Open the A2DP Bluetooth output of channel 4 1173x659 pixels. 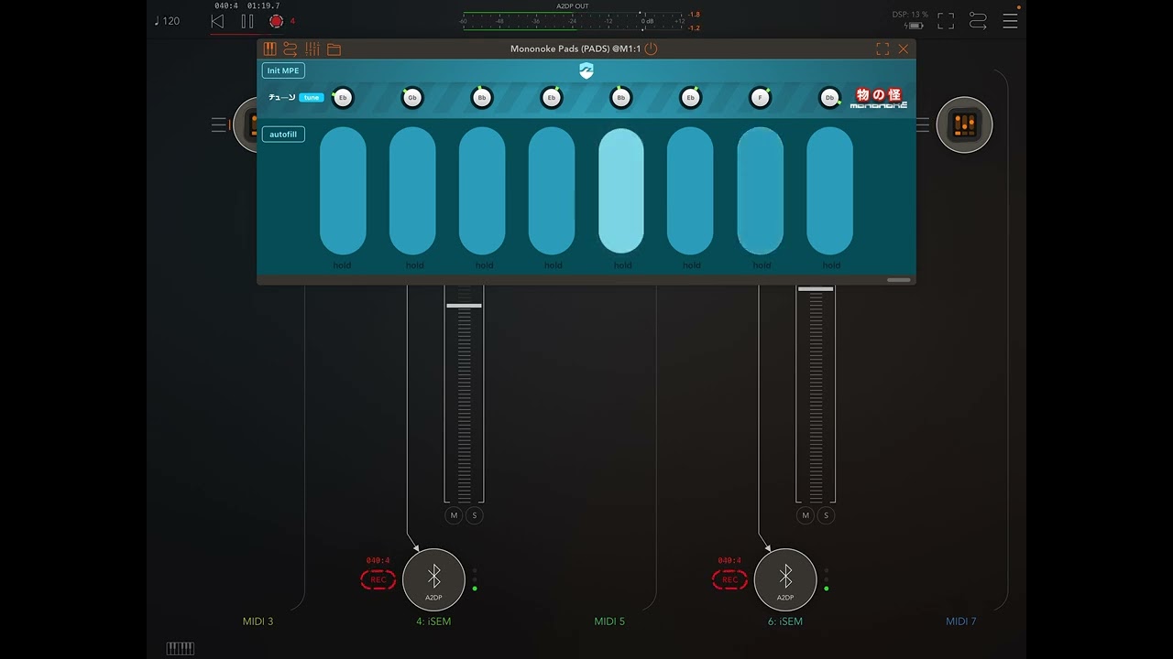click(433, 579)
